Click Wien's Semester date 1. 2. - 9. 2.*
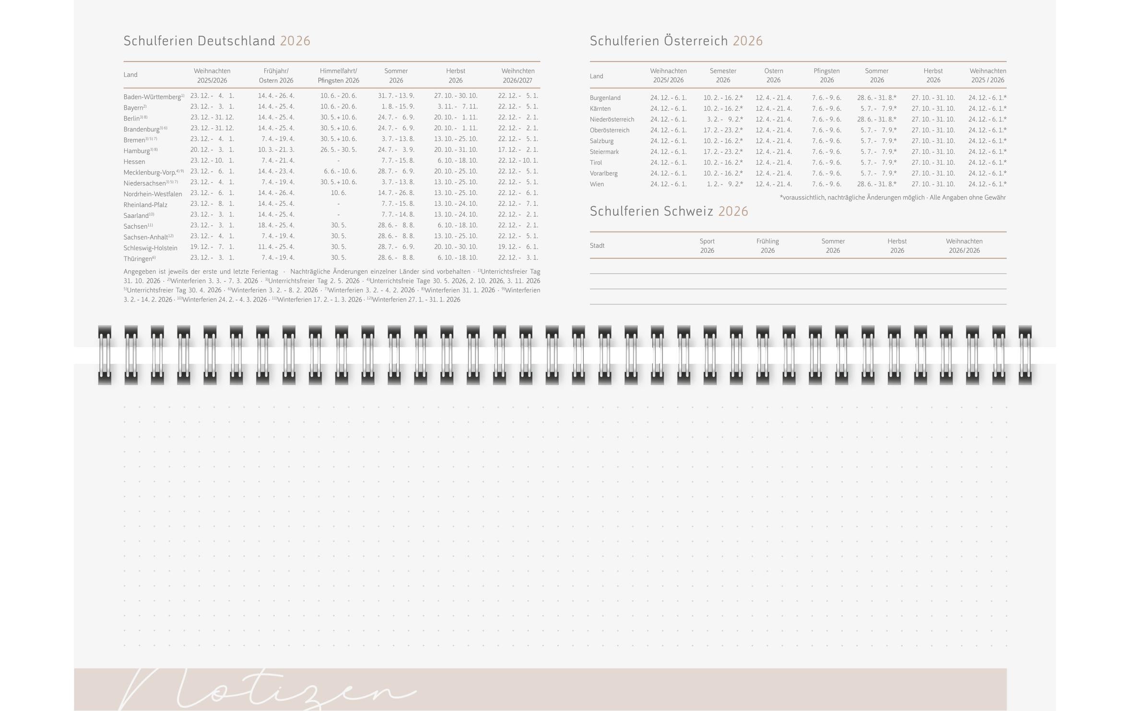1130x711 pixels. (x=725, y=184)
